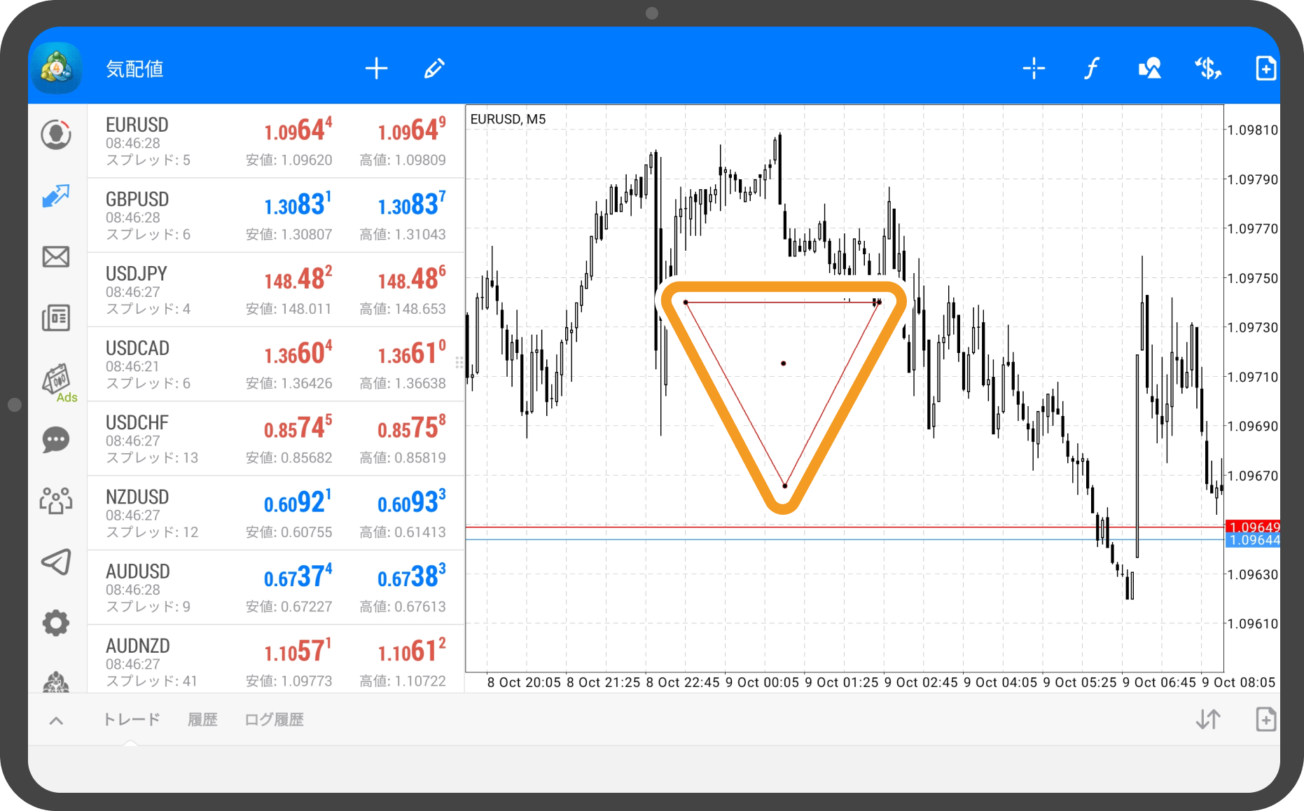This screenshot has width=1304, height=811.
Task: Open the ログ履歴 tab
Action: tap(274, 719)
